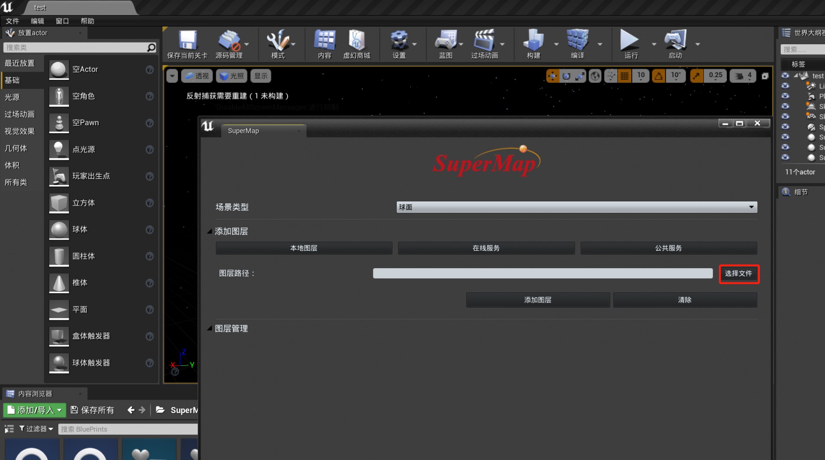825x460 pixels.
Task: Click Launch (启动) toolbar icon
Action: [x=675, y=44]
